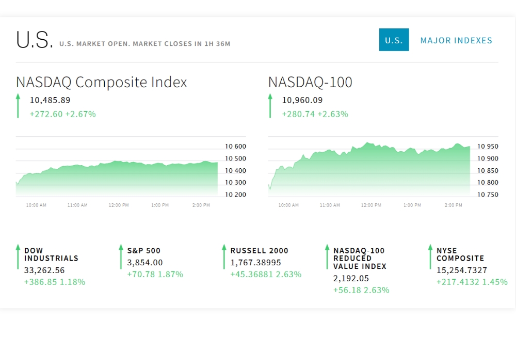Click the NASDAQ-100 green up arrow

[270, 106]
